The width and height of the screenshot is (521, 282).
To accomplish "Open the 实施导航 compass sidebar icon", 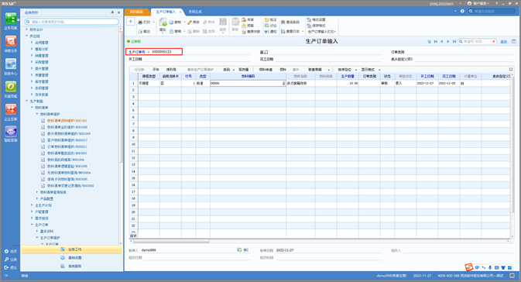I will (x=11, y=87).
